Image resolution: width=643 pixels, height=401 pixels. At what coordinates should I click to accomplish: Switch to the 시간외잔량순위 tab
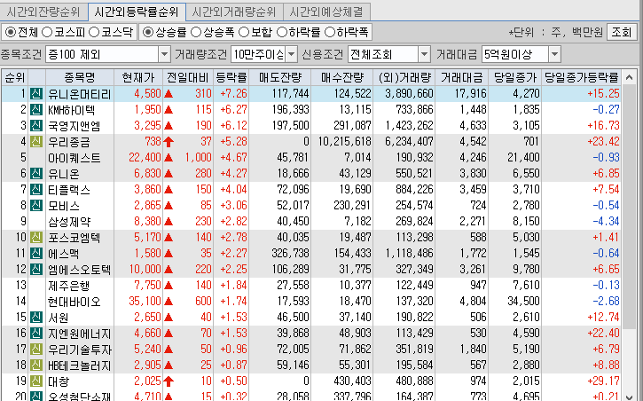43,12
